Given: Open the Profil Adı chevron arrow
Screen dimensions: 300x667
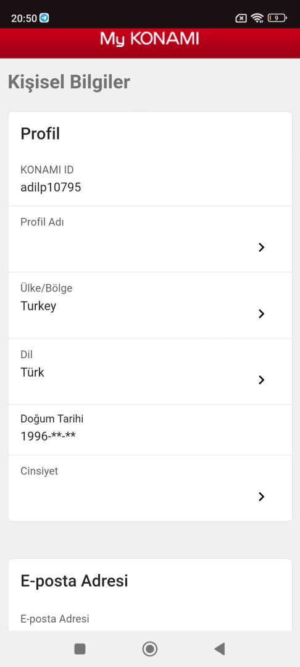Looking at the screenshot, I should [261, 247].
